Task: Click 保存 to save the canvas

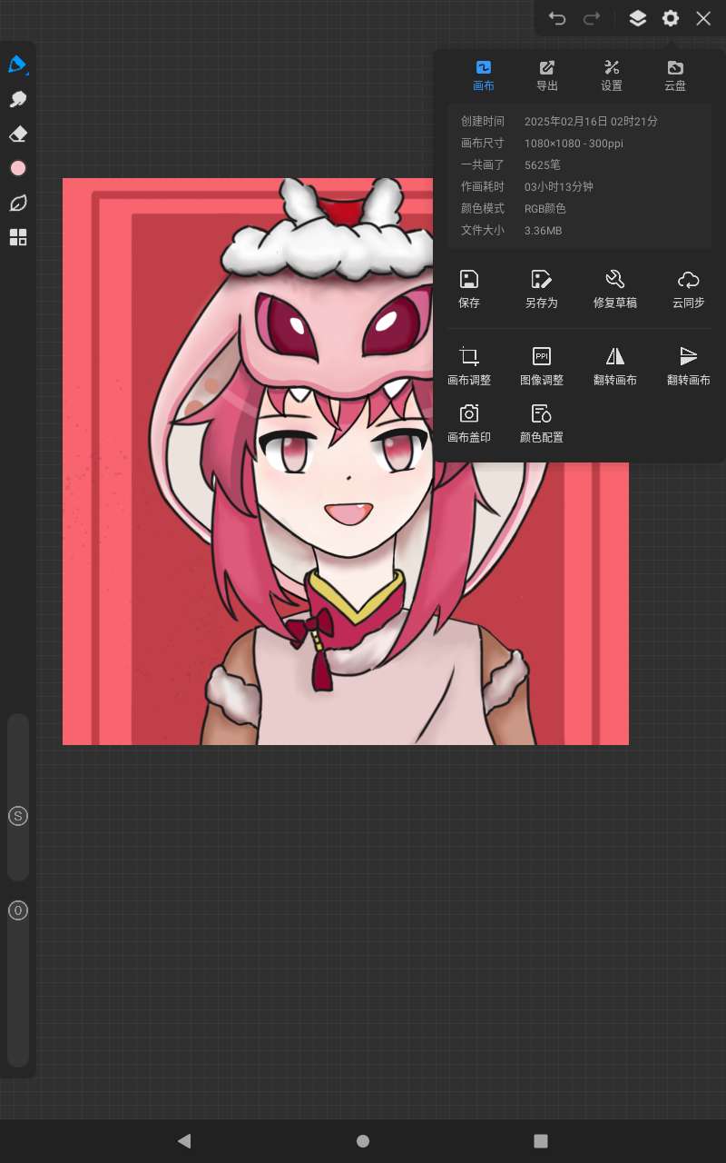Action: point(469,289)
